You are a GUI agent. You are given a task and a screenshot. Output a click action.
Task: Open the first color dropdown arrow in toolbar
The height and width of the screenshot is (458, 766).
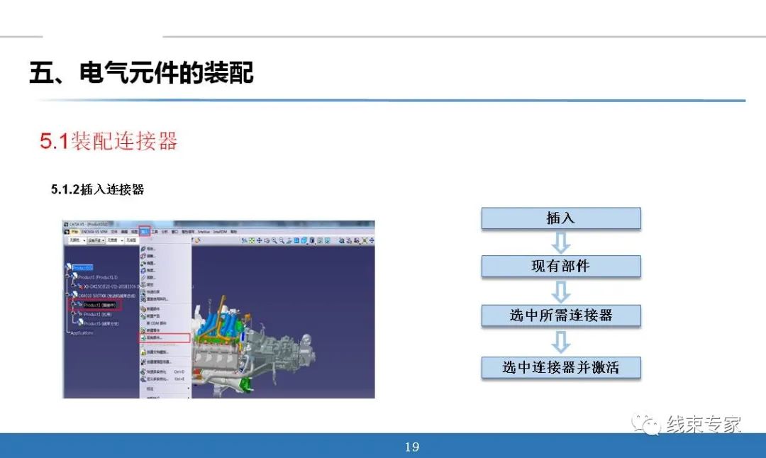[x=84, y=240]
